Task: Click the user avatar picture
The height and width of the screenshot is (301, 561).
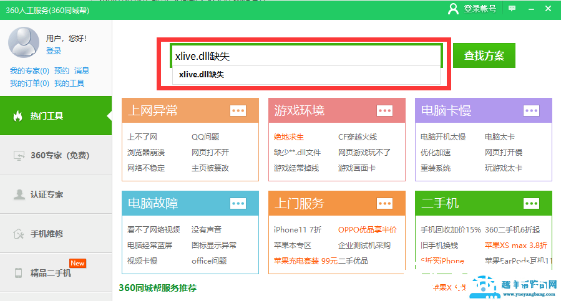Action: tap(24, 42)
